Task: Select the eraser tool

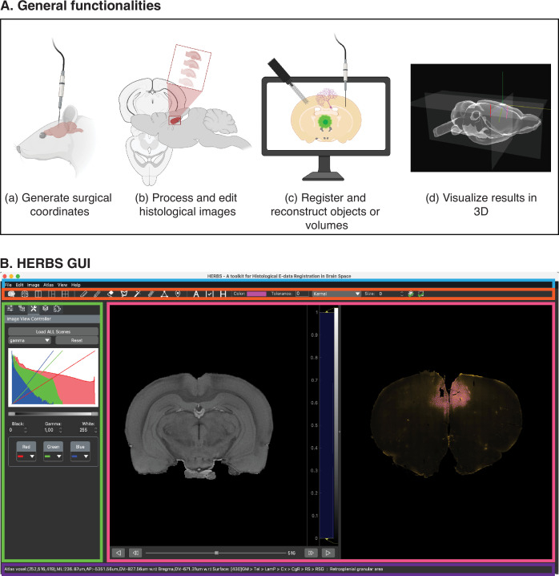Action: tap(111, 294)
